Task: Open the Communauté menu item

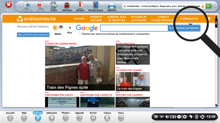Action: coord(189,19)
